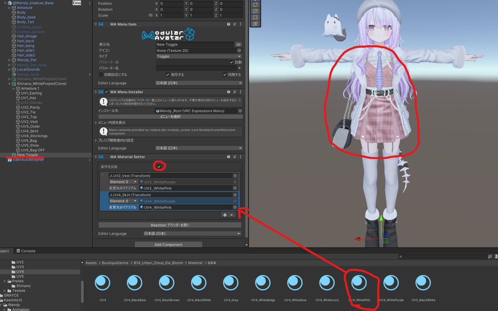Select the Rotate tool in the scene toolbar
498x311 pixels.
click(x=255, y=5)
